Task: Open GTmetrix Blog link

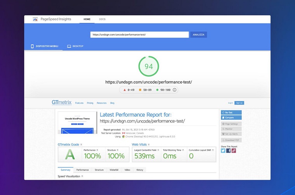Action: [x=112, y=103]
